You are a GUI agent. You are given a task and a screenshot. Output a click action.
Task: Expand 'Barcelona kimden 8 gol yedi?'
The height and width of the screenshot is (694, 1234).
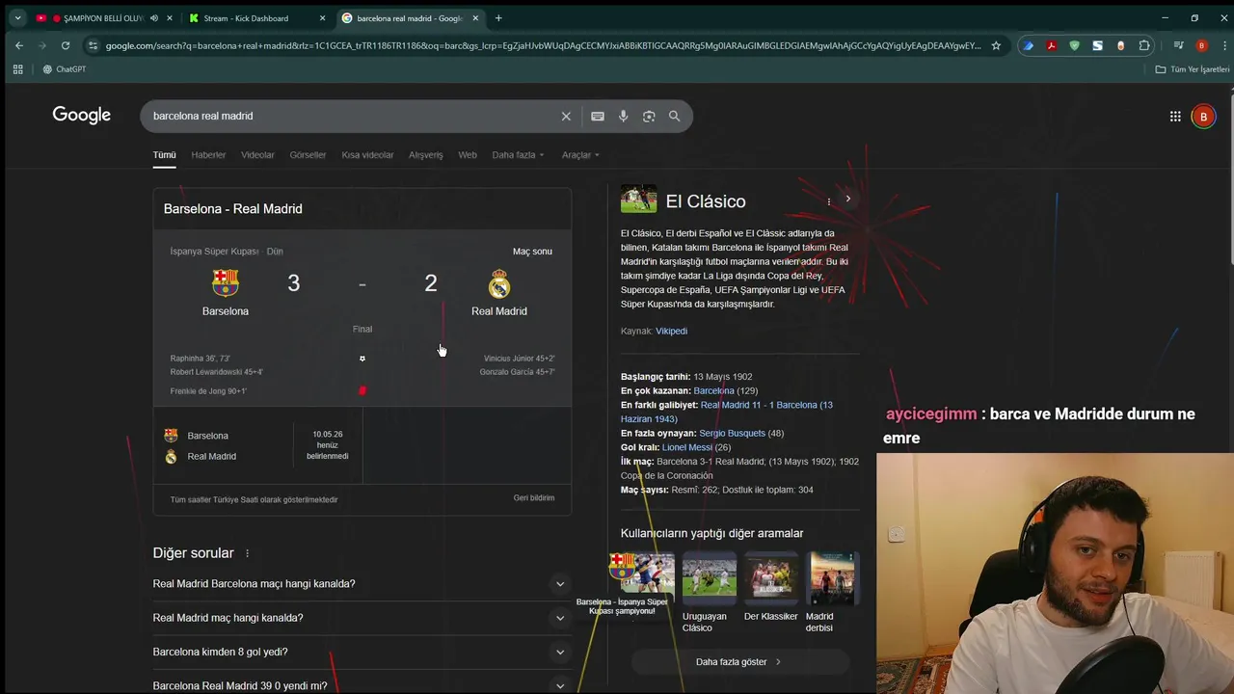pyautogui.click(x=362, y=652)
